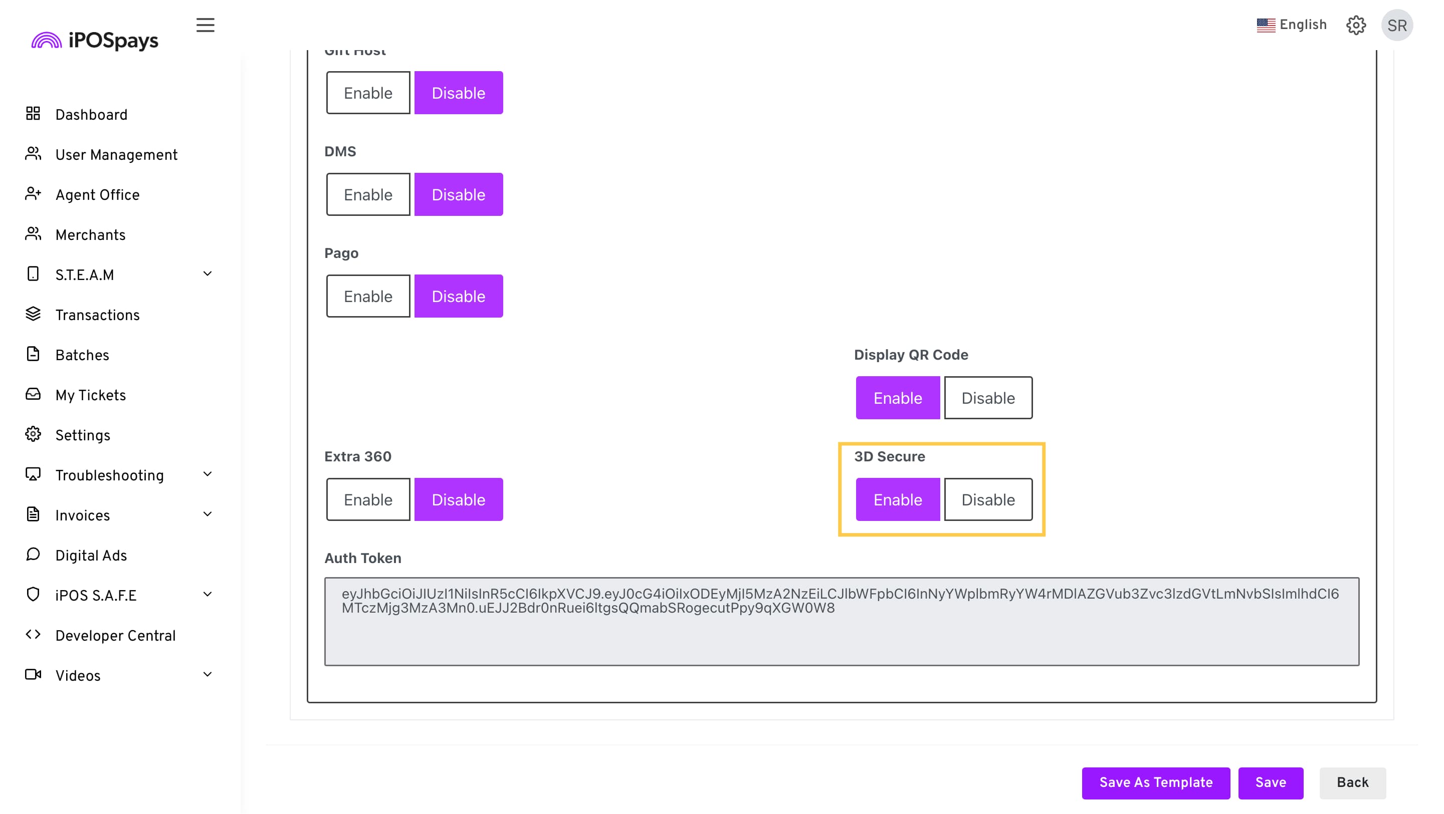Click the Dashboard grid icon
Image resolution: width=1444 pixels, height=814 pixels.
pyautogui.click(x=33, y=114)
